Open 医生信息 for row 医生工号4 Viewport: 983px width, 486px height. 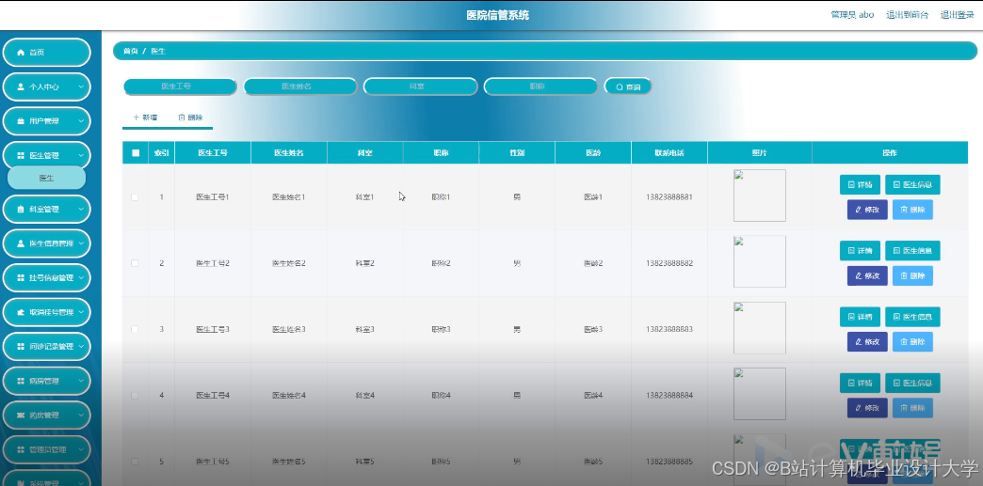(912, 383)
